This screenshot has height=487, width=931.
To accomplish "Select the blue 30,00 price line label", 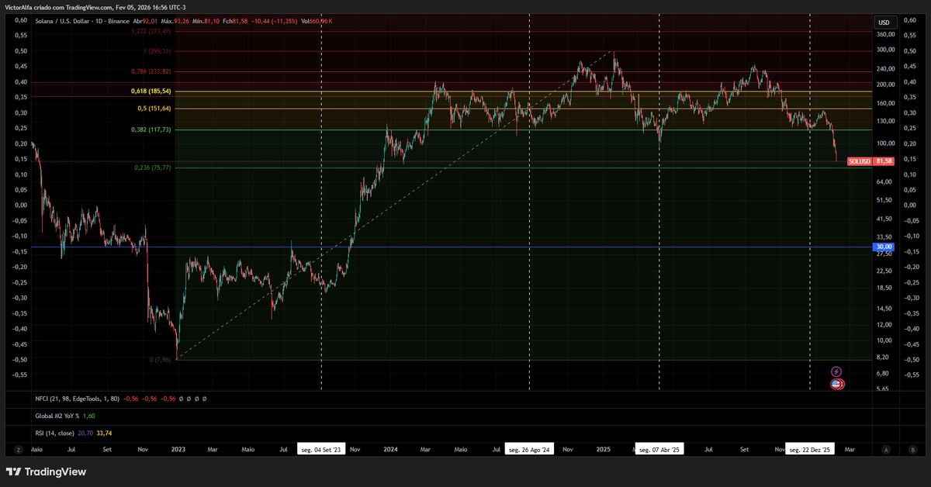I will [884, 247].
